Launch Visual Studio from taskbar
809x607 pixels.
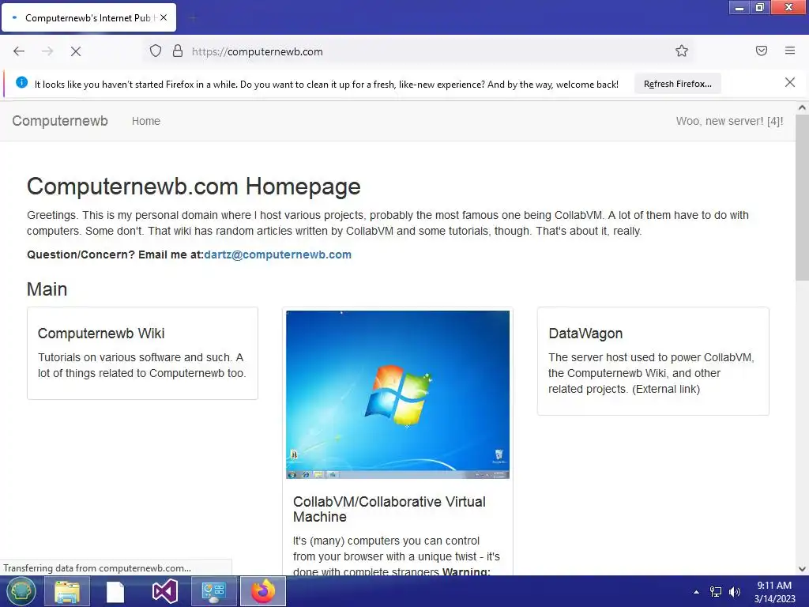164,591
